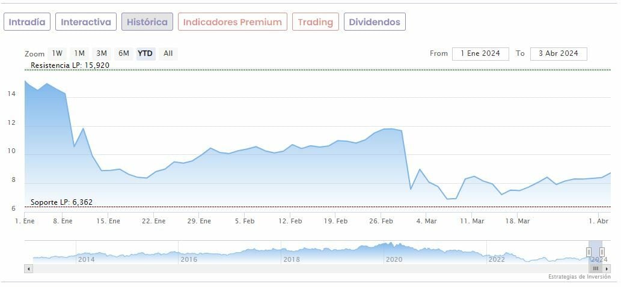Select the Histórica tab

point(147,22)
